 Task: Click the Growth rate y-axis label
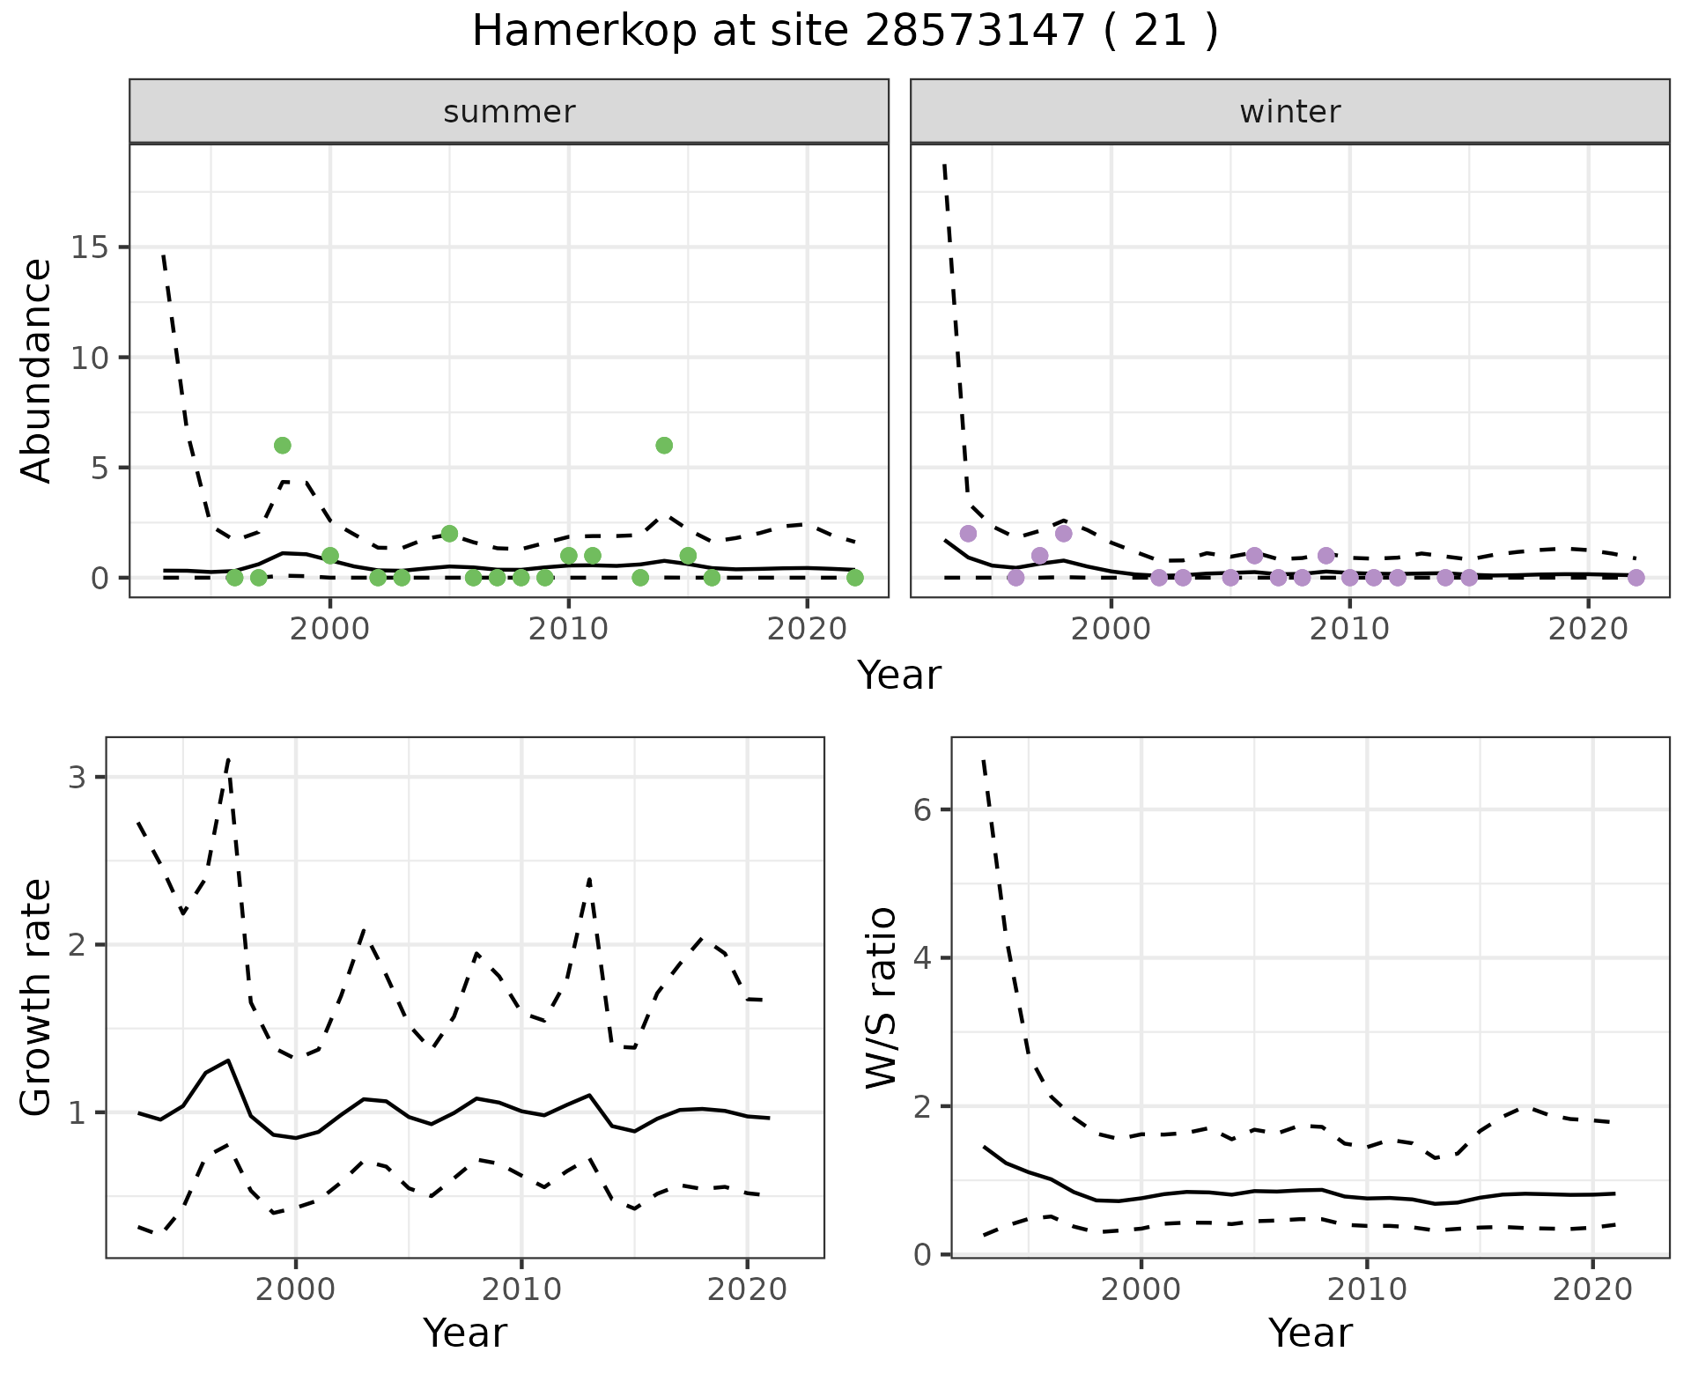[x=37, y=997]
